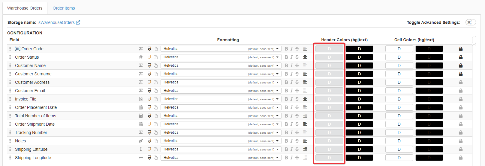Click text alignment icon for Order Status
The image size is (485, 166).
click(305, 57)
